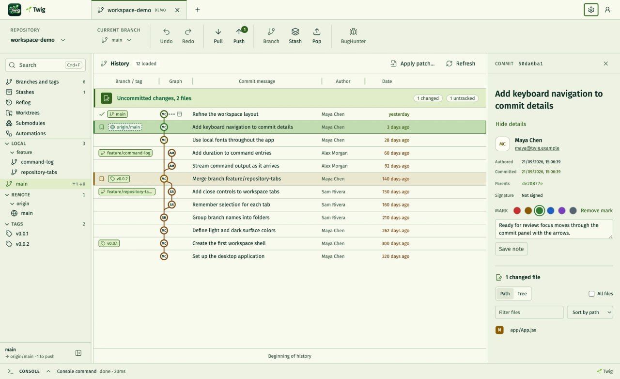This screenshot has height=379, width=620.
Task: Refresh the commit history
Action: [461, 63]
